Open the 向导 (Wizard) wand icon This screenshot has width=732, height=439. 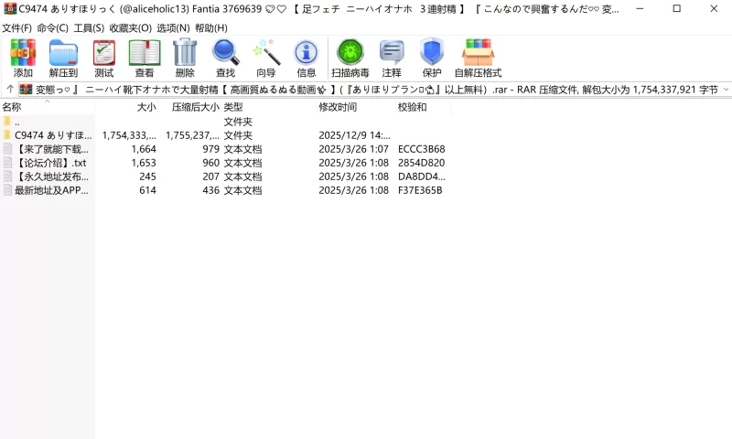click(266, 52)
